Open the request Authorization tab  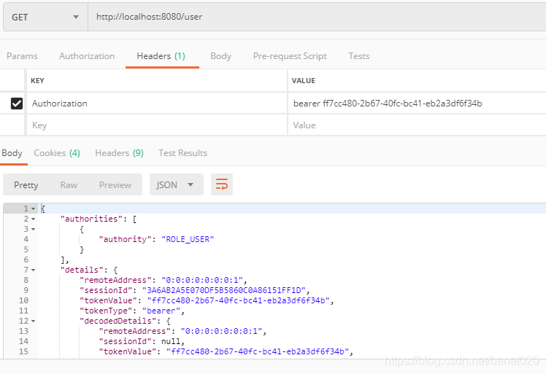(x=87, y=56)
